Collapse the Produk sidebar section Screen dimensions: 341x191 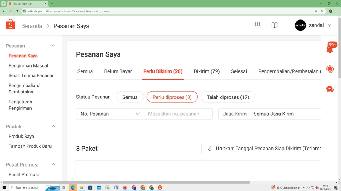[53, 126]
